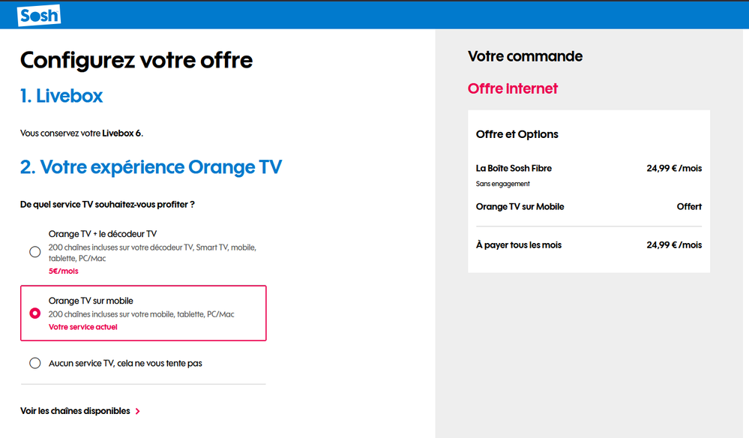Choose Aucun service TV radio option
Image resolution: width=749 pixels, height=438 pixels.
tap(35, 363)
